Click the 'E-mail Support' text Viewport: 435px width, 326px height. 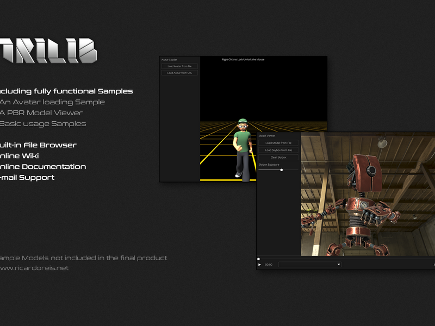pyautogui.click(x=27, y=178)
